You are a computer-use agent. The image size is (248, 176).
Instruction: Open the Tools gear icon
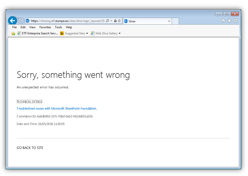click(x=235, y=21)
